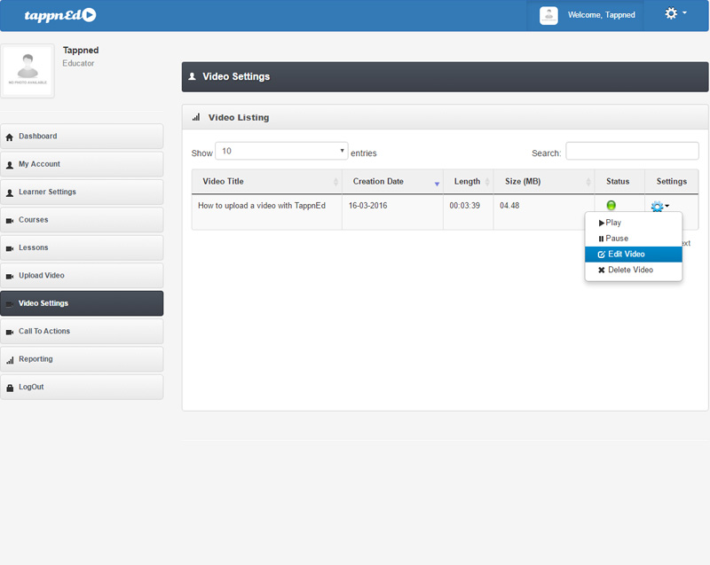This screenshot has height=565, width=710.
Task: Click the Dashboard home icon in sidebar
Action: click(10, 137)
